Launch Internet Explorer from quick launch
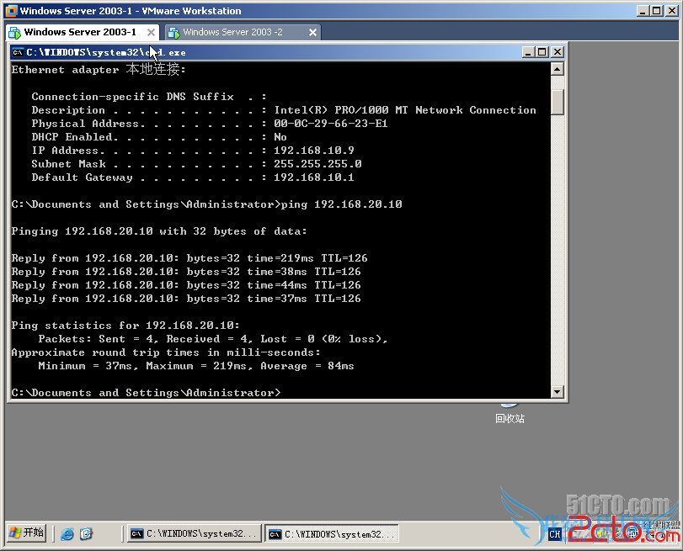 [x=67, y=533]
